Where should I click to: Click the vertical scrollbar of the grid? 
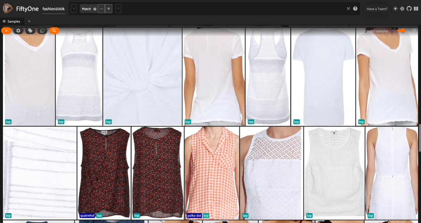(420, 138)
